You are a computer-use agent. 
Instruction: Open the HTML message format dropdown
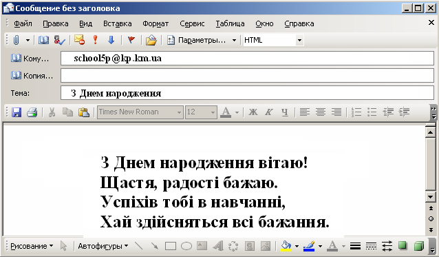(299, 41)
